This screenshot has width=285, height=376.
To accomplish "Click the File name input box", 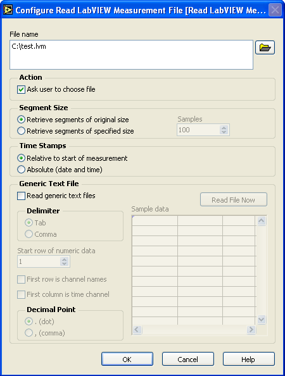I will 131,55.
